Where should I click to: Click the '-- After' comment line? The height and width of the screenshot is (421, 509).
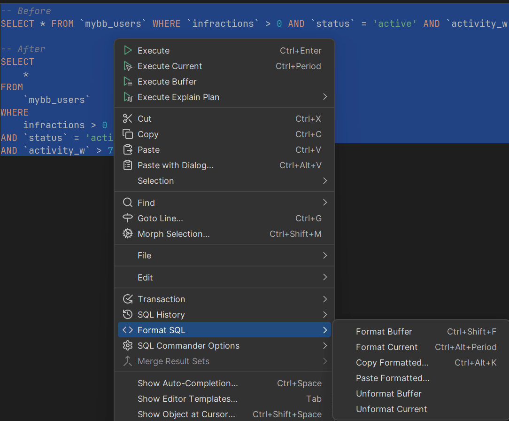click(x=23, y=49)
